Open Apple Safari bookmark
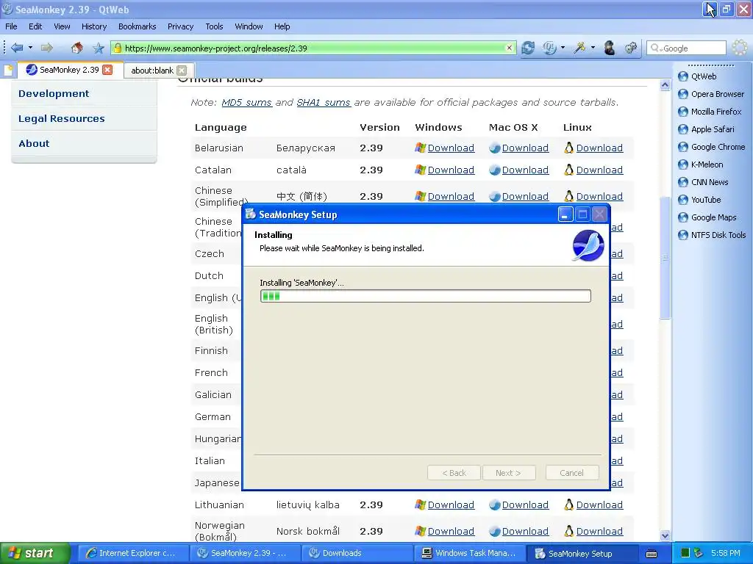This screenshot has height=564, width=753. point(712,129)
